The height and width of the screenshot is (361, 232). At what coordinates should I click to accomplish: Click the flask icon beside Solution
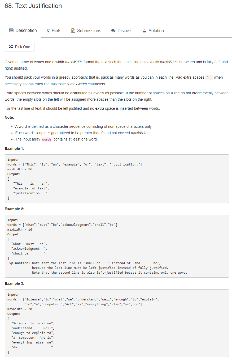145,31
